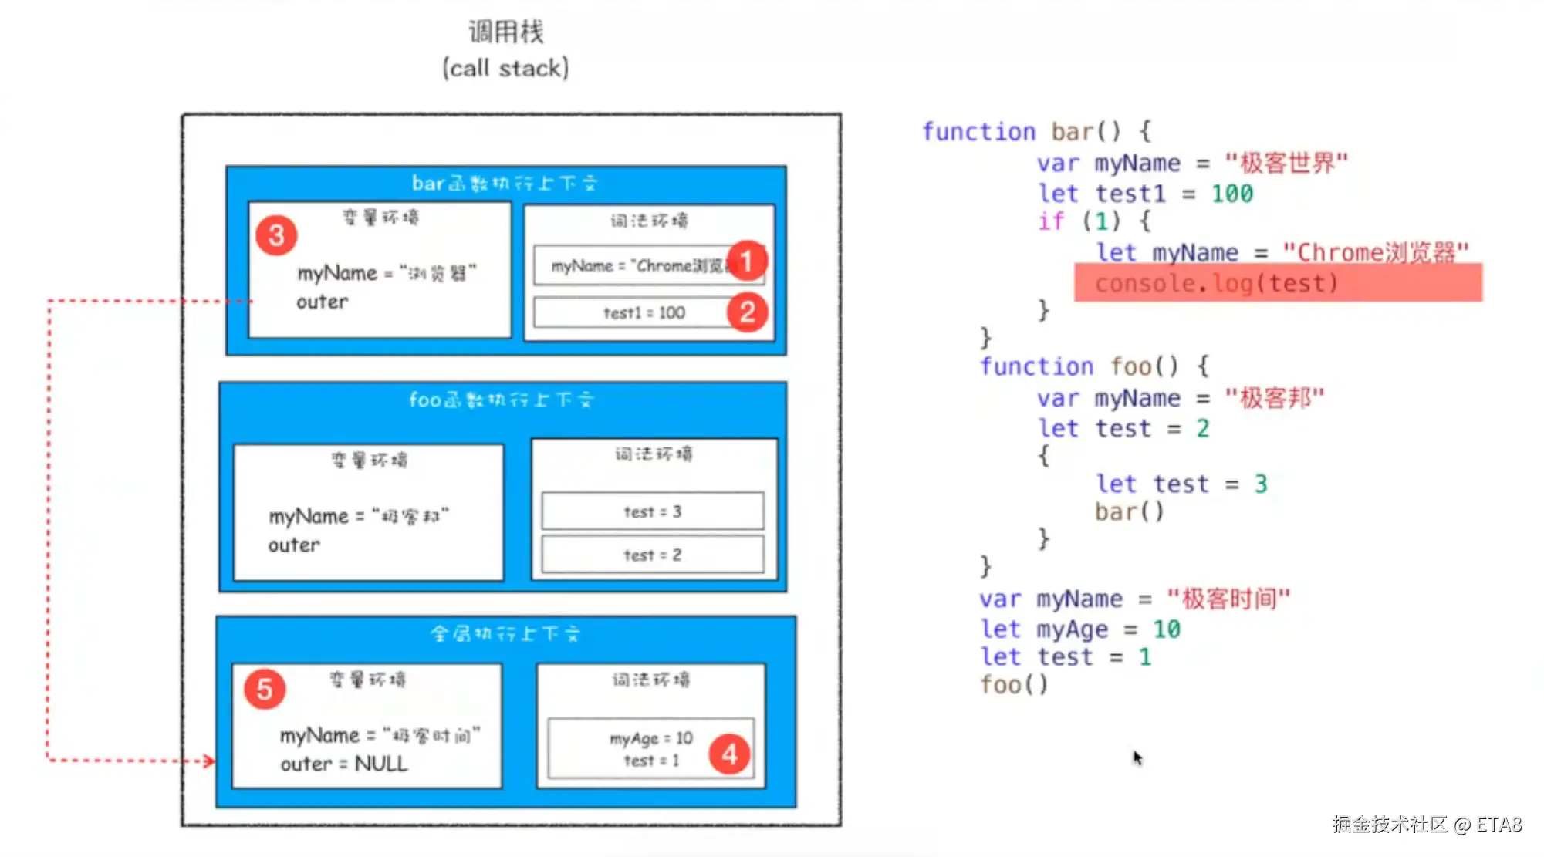Click the 调用栈 diagram title
The width and height of the screenshot is (1544, 857).
[506, 32]
